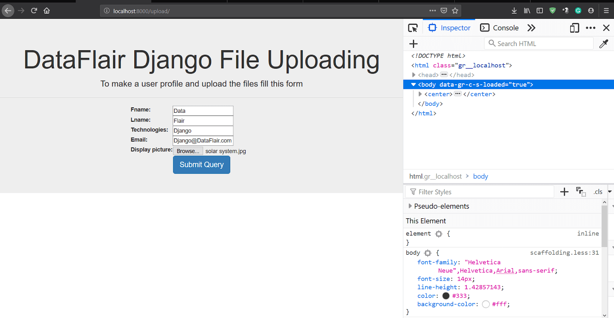Open the dropdown arrow next to .cls
The height and width of the screenshot is (318, 614).
click(x=610, y=192)
